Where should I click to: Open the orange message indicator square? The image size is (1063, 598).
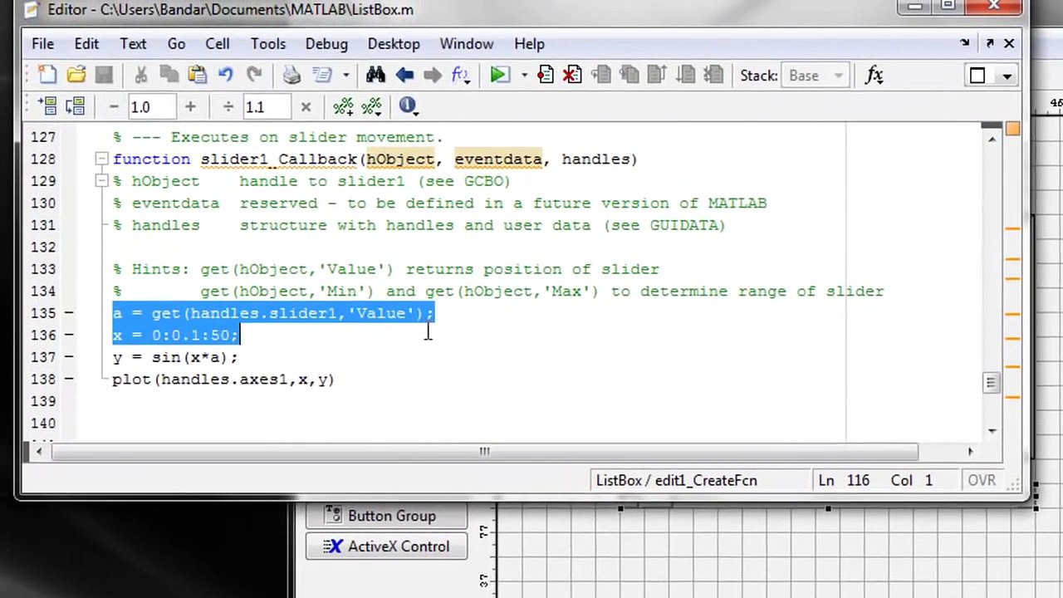click(1012, 129)
